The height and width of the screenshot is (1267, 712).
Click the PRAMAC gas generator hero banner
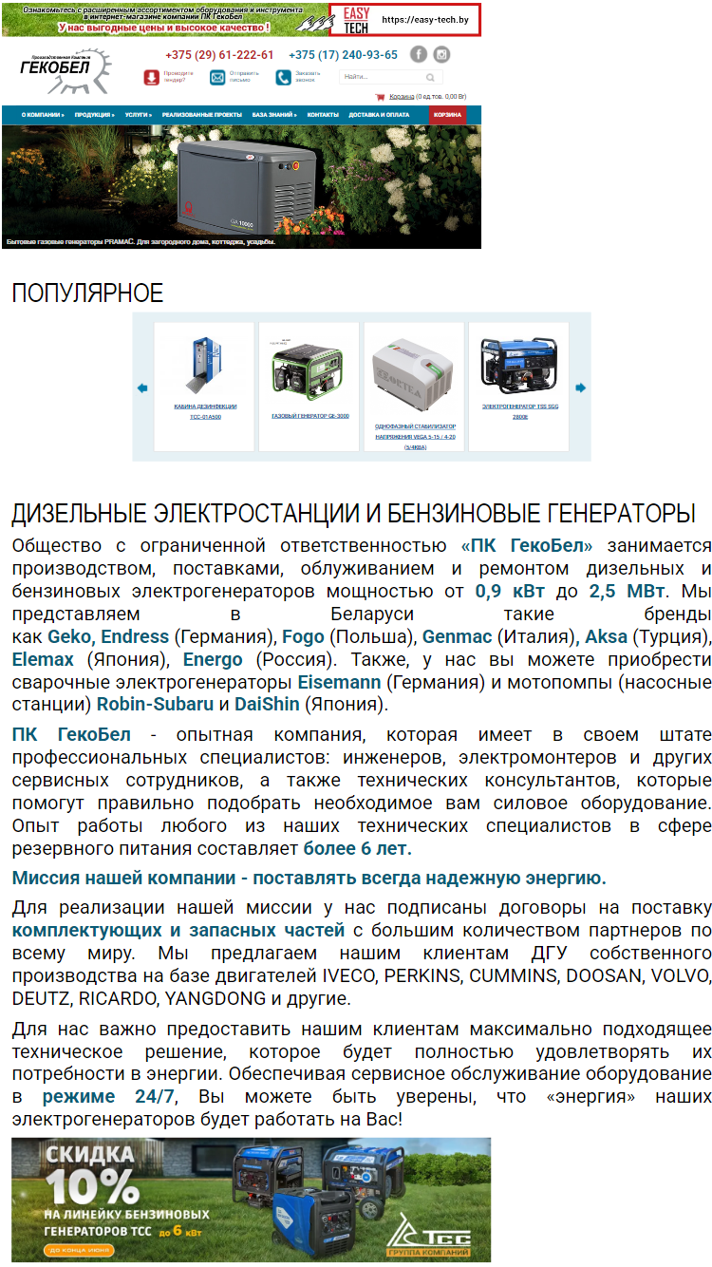tap(242, 187)
